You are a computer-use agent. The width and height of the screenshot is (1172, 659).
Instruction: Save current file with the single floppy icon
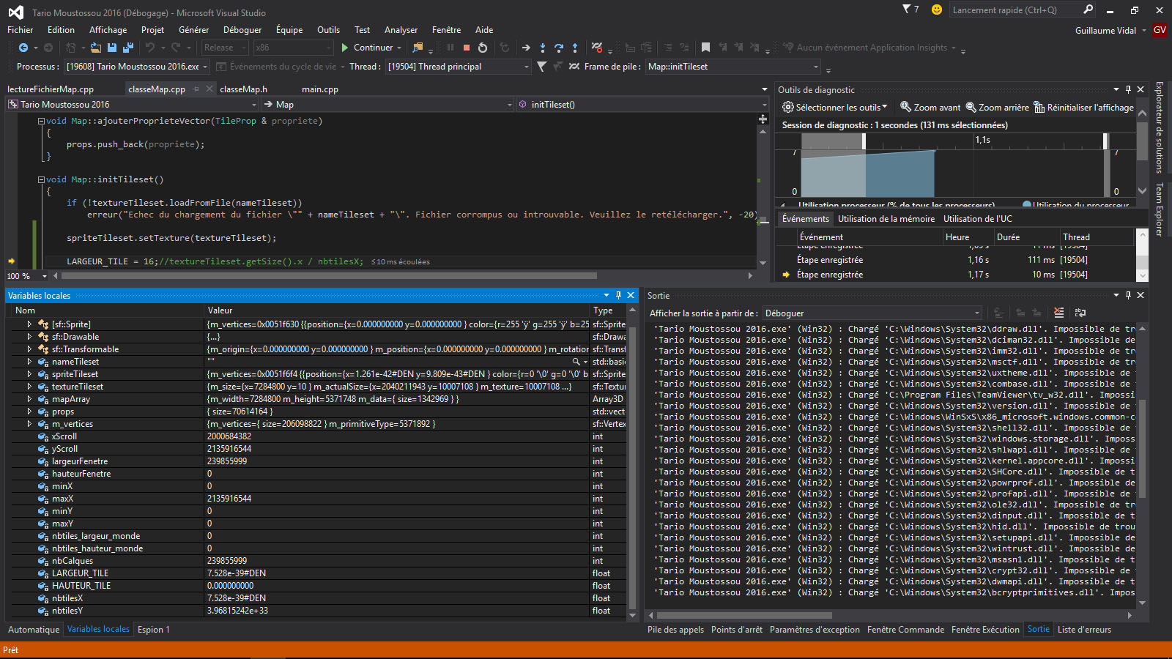click(112, 48)
